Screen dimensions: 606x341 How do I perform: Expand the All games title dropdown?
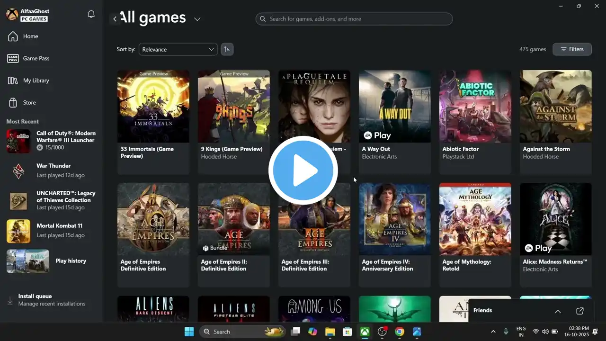click(x=197, y=19)
